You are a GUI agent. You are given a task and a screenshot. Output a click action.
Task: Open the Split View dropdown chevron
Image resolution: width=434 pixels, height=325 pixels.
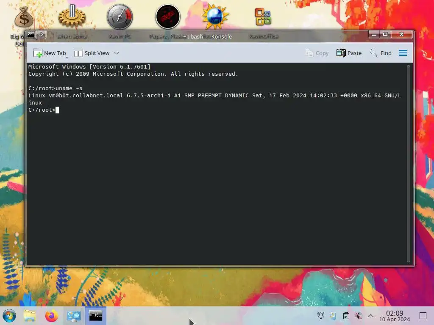point(117,53)
